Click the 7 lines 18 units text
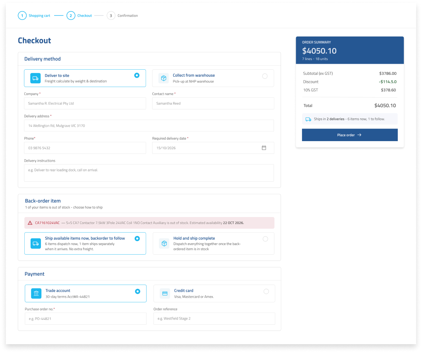Image resolution: width=422 pixels, height=353 pixels. pos(315,59)
